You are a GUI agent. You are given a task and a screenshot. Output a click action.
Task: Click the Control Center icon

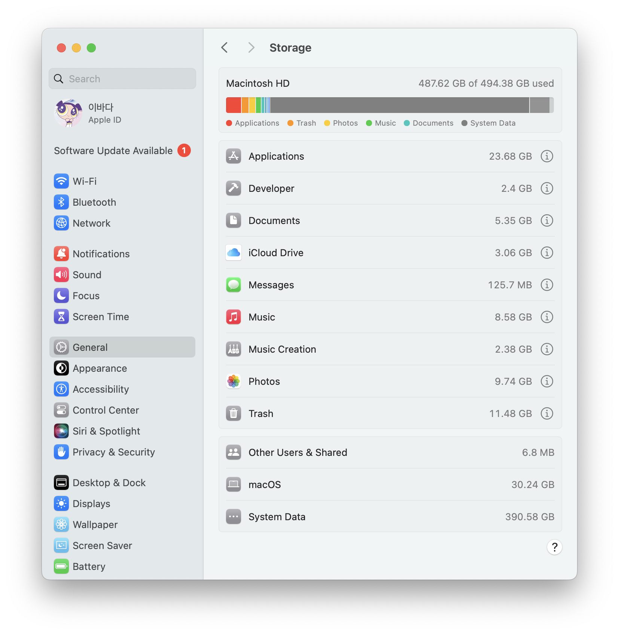coord(61,410)
